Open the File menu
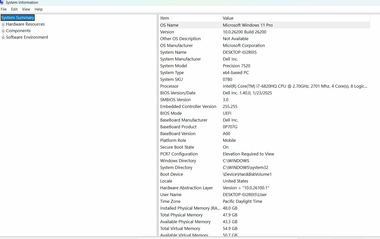This screenshot has height=239, width=380. point(4,9)
